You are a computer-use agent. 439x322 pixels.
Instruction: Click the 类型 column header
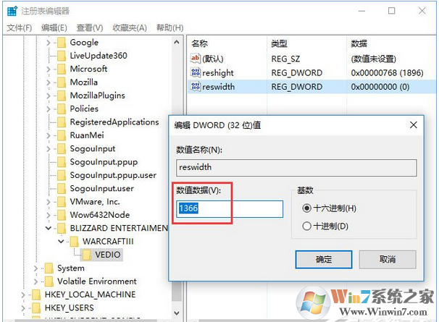pos(307,43)
